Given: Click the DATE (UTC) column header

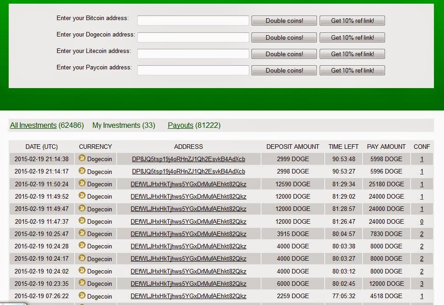Looking at the screenshot, I should tap(42, 147).
